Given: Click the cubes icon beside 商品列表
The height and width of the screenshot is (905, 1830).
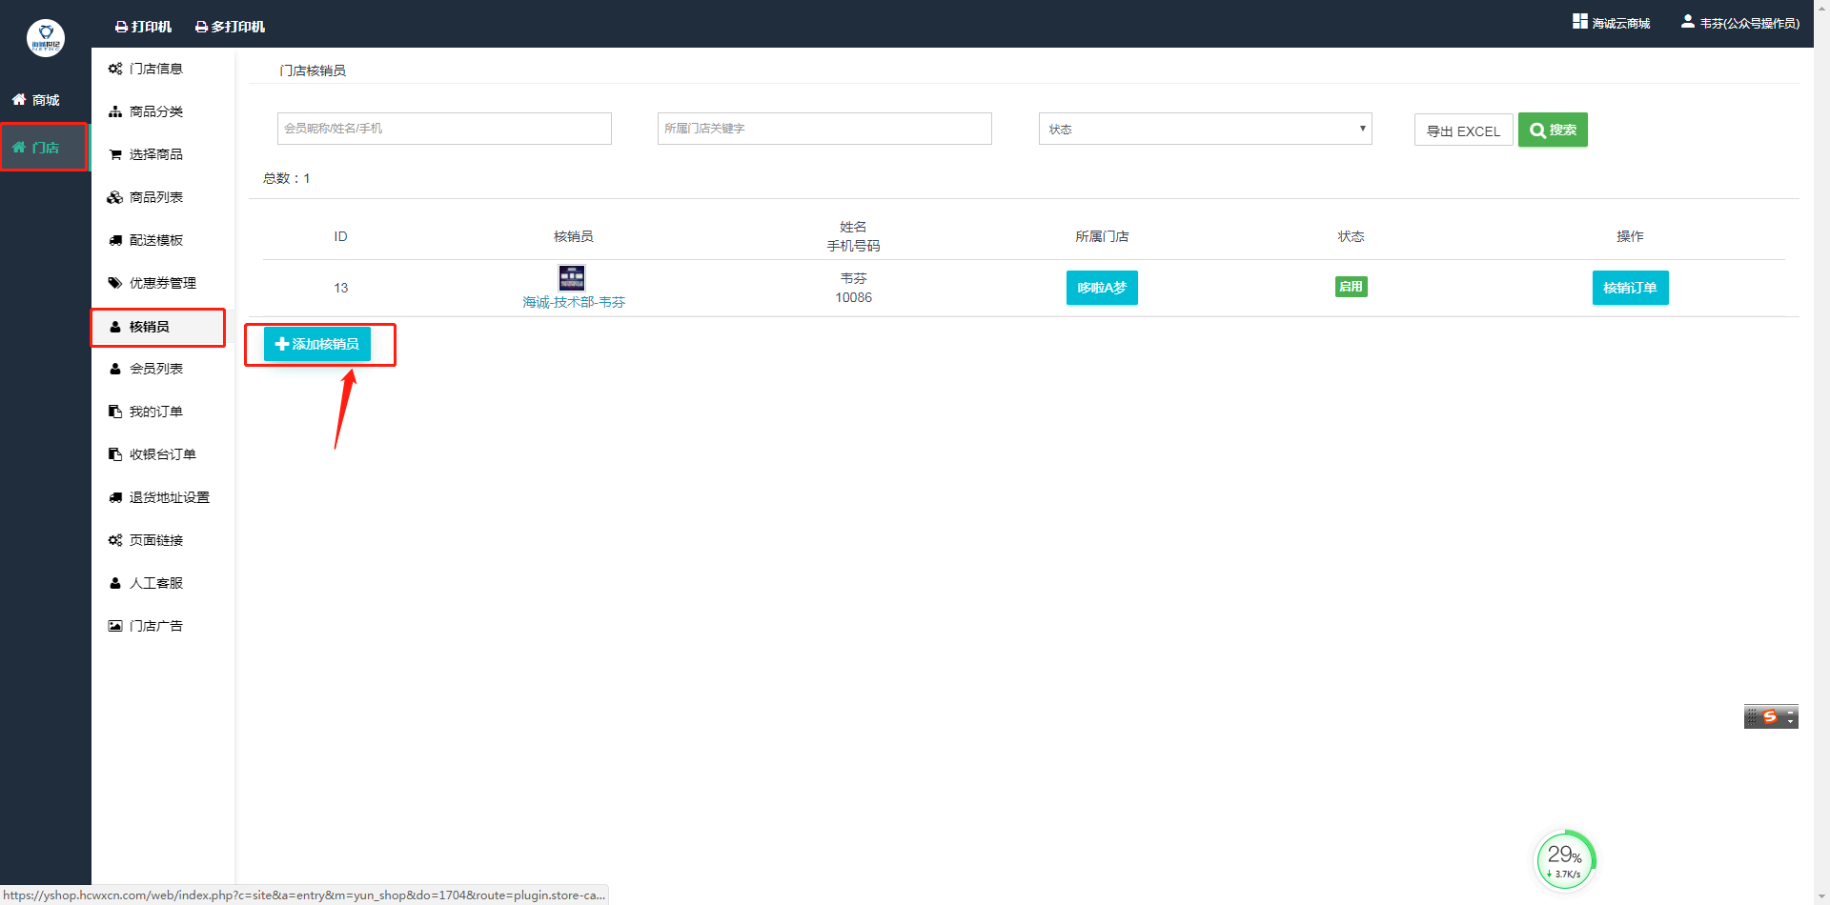Looking at the screenshot, I should point(115,197).
